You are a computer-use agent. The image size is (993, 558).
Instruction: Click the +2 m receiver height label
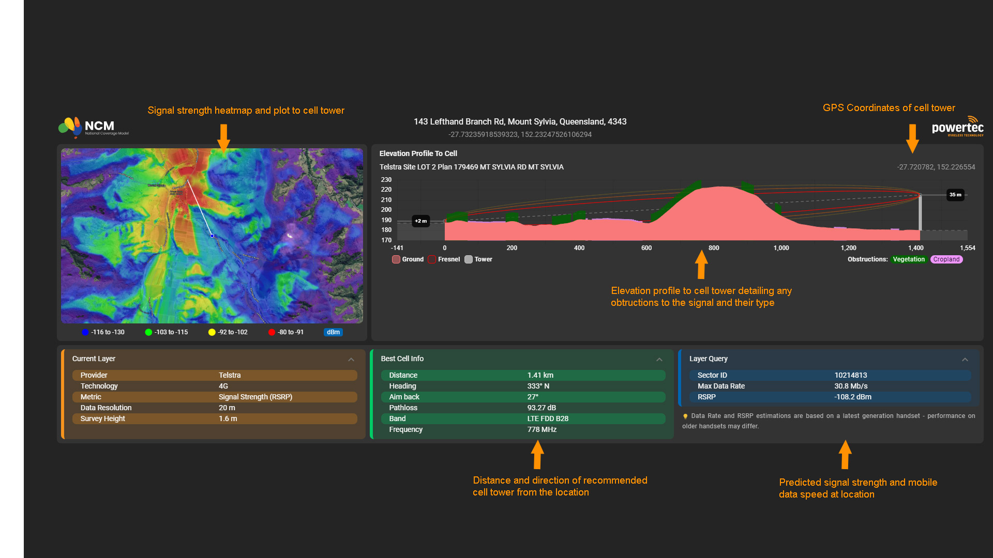tap(420, 221)
